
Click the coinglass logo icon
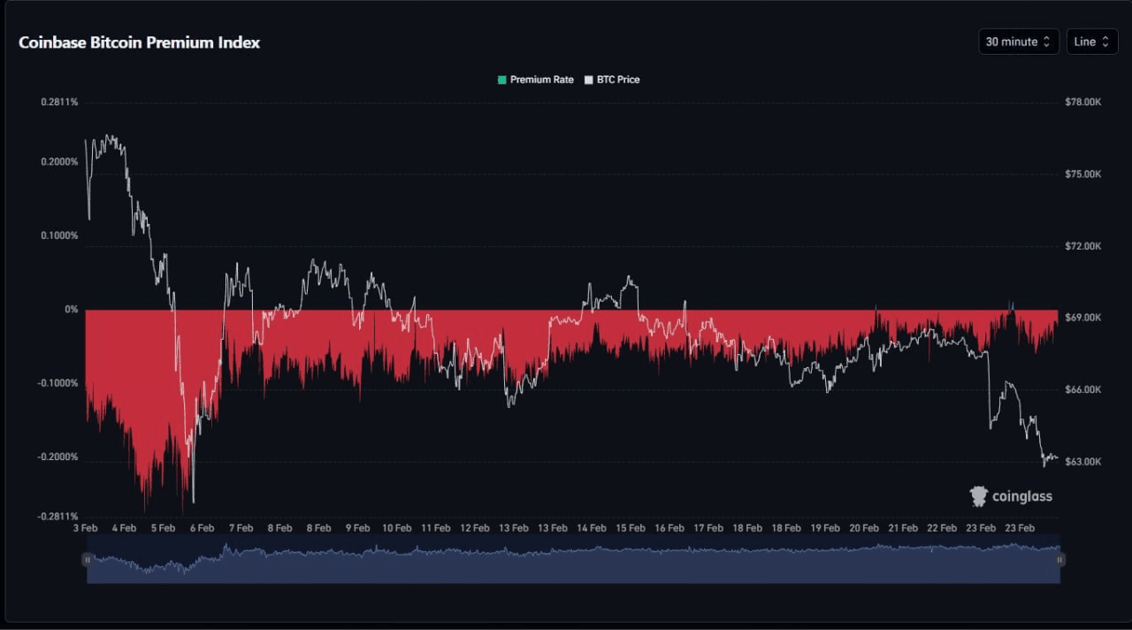click(978, 496)
